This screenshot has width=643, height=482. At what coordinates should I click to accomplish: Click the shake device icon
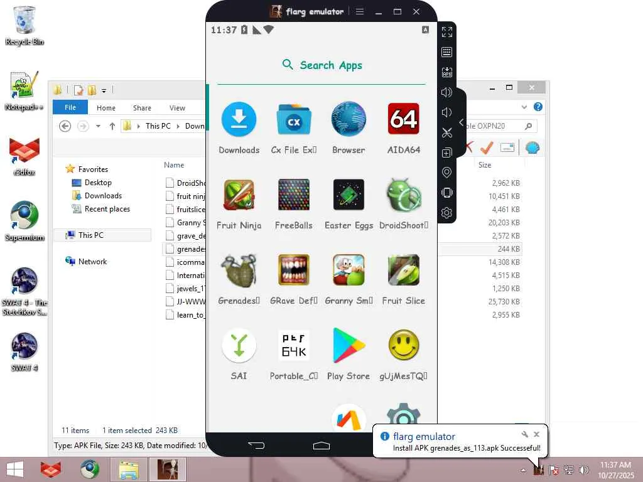click(x=447, y=193)
